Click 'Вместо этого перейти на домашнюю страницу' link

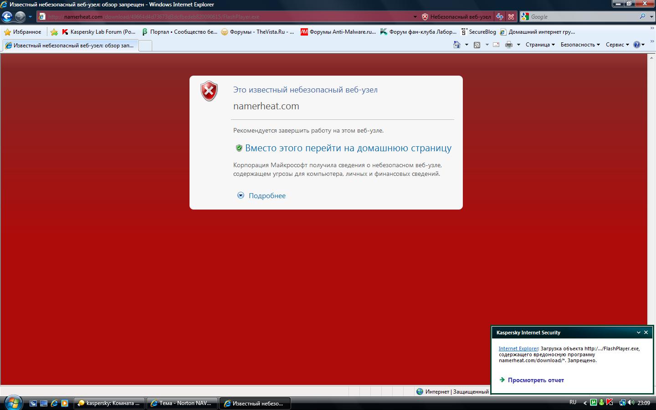348,148
